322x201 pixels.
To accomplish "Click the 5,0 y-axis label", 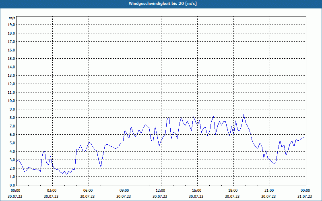I will tap(12, 143).
